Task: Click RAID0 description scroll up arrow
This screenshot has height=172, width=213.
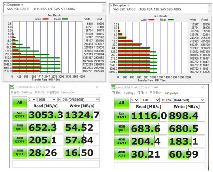Action: click(210, 6)
